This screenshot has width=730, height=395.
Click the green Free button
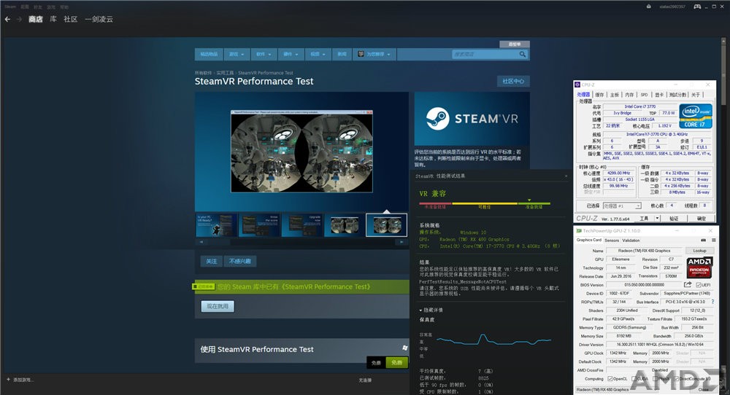point(396,362)
